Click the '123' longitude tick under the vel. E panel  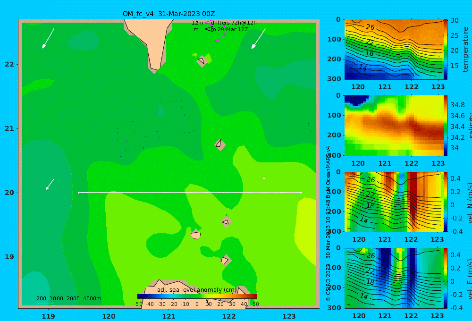438,316
